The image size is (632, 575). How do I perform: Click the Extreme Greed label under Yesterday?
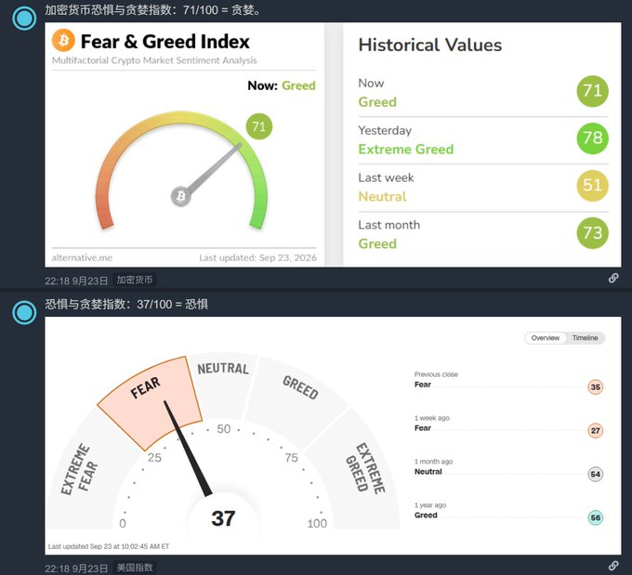point(406,150)
